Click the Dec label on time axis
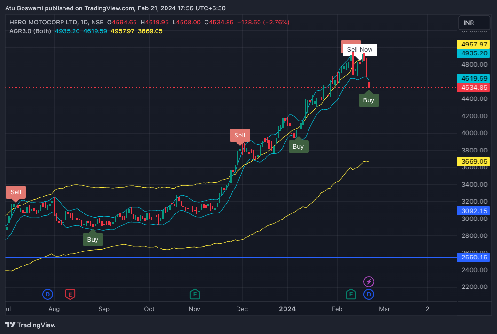Image resolution: width=497 pixels, height=334 pixels. (242, 309)
